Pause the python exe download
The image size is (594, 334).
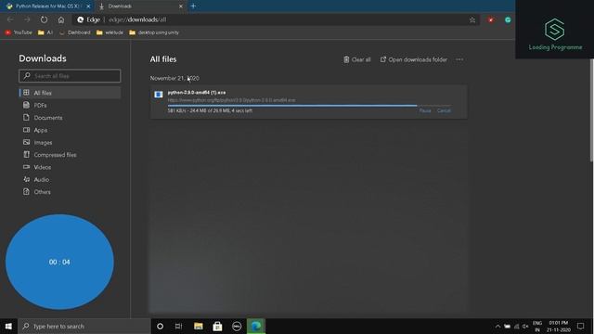click(425, 110)
